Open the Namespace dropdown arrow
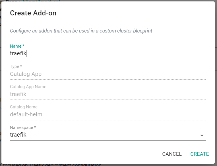Screen dimensions: 217x166 (x=202, y=135)
